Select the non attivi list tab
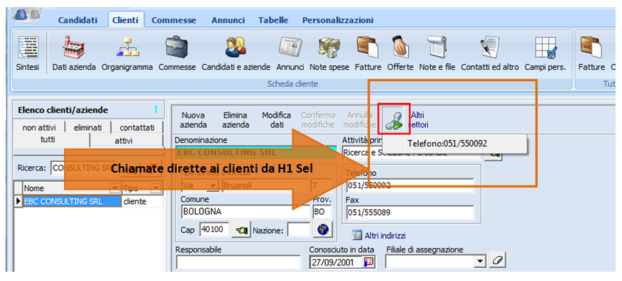Image resolution: width=622 pixels, height=281 pixels. [39, 128]
